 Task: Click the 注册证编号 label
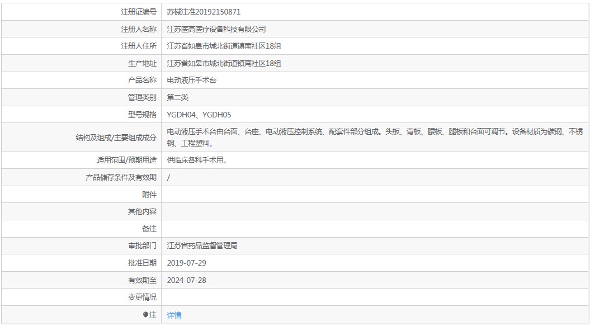(139, 12)
